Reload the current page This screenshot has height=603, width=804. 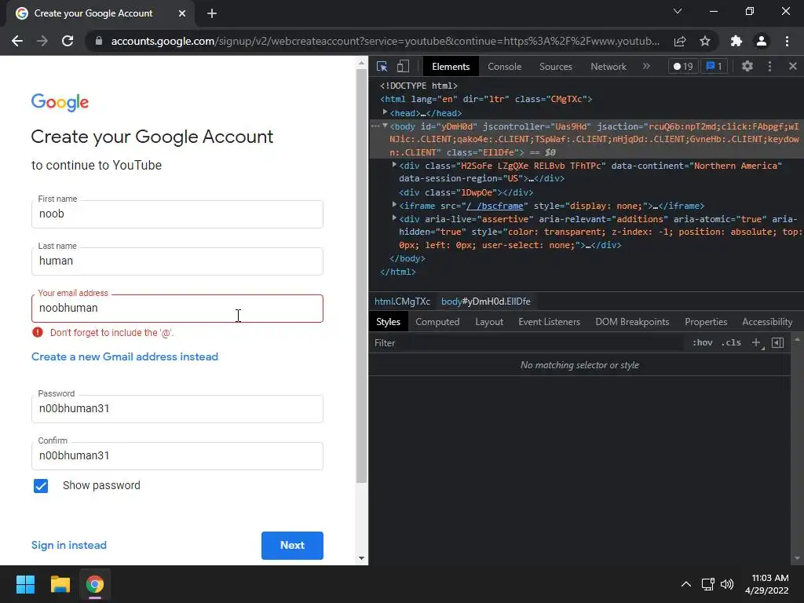(68, 41)
